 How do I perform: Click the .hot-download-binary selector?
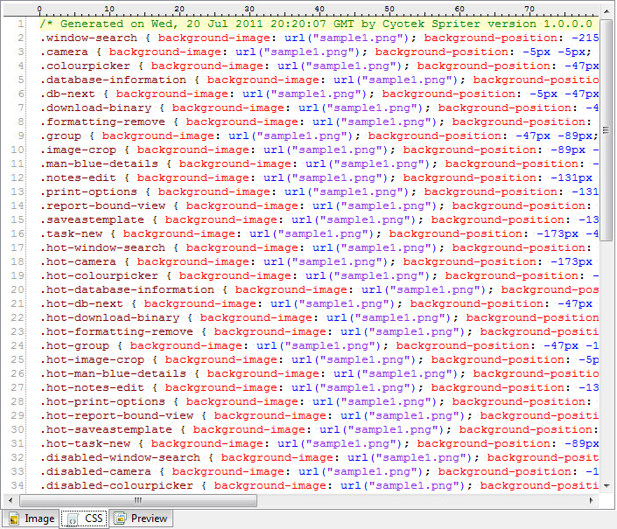click(109, 318)
